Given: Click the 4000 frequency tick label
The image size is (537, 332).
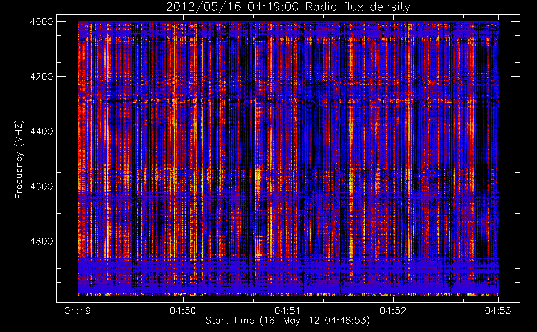Looking at the screenshot, I should point(41,22).
